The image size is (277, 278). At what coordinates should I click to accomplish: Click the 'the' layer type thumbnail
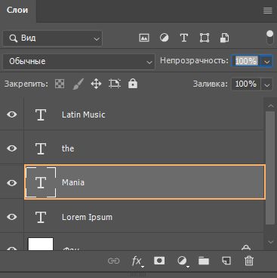pos(41,148)
